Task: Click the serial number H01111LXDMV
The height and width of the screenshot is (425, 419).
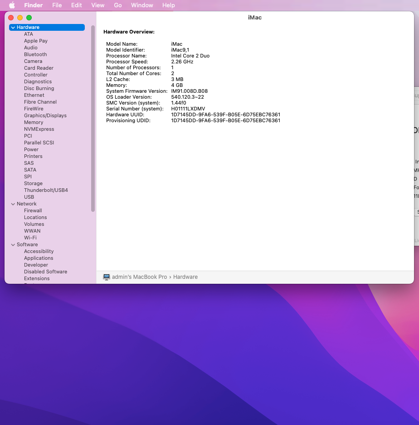Action: [188, 109]
